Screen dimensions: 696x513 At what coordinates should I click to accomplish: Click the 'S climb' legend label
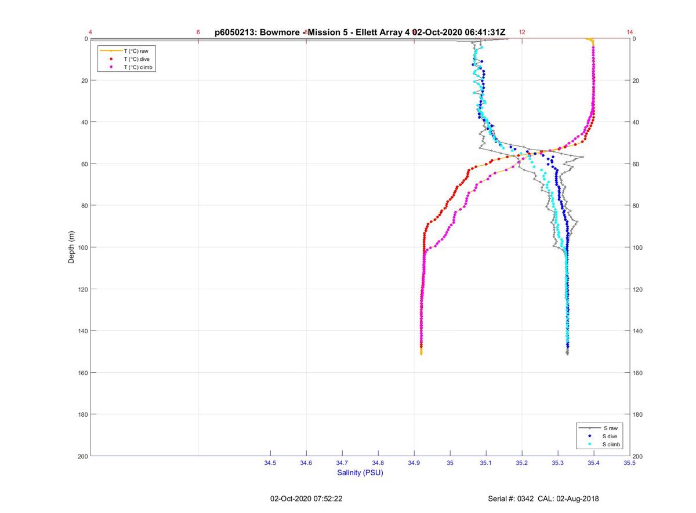pyautogui.click(x=612, y=444)
